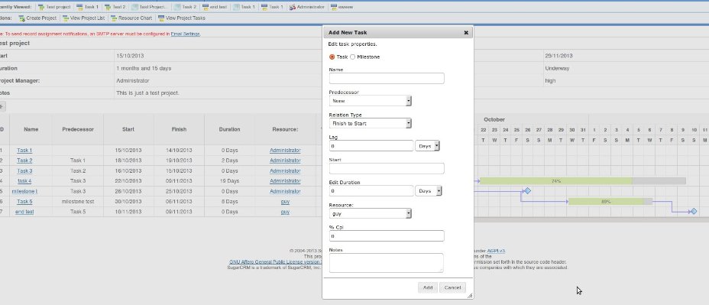Click the Administrator user icon in Recently Viewed
Image resolution: width=709 pixels, height=305 pixels.
tap(293, 7)
